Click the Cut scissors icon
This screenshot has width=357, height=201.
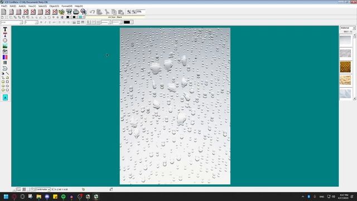click(x=107, y=12)
